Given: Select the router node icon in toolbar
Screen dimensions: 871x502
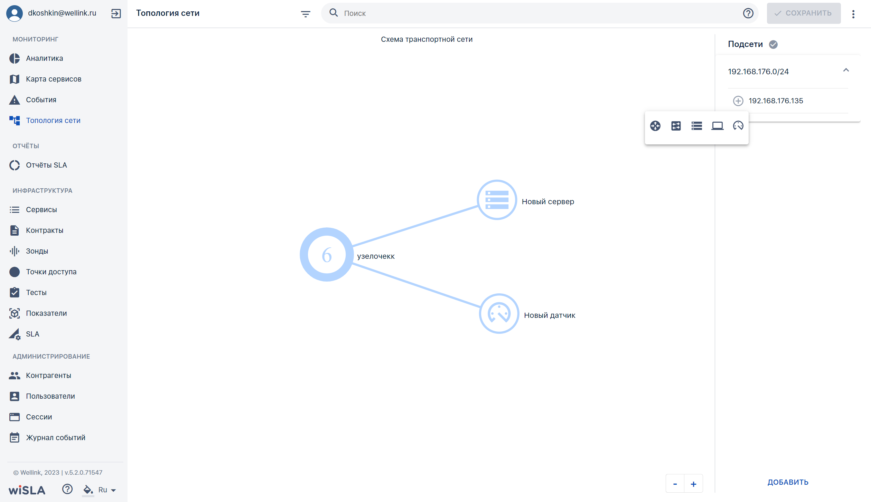Looking at the screenshot, I should click(x=655, y=126).
